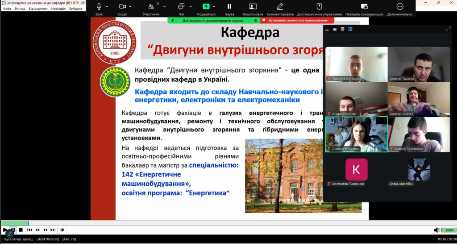The width and height of the screenshot is (457, 244).
Task: Open the Дополнительно more options icon
Action: click(x=400, y=7)
